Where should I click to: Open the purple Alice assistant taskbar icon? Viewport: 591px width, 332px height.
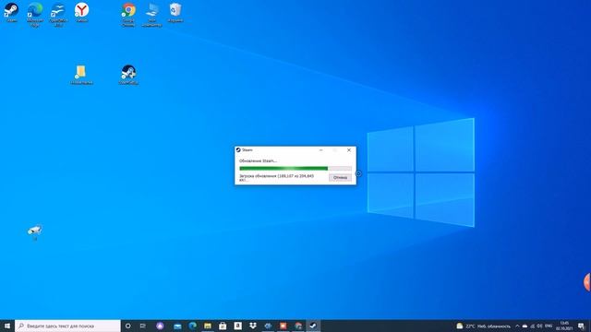point(160,326)
